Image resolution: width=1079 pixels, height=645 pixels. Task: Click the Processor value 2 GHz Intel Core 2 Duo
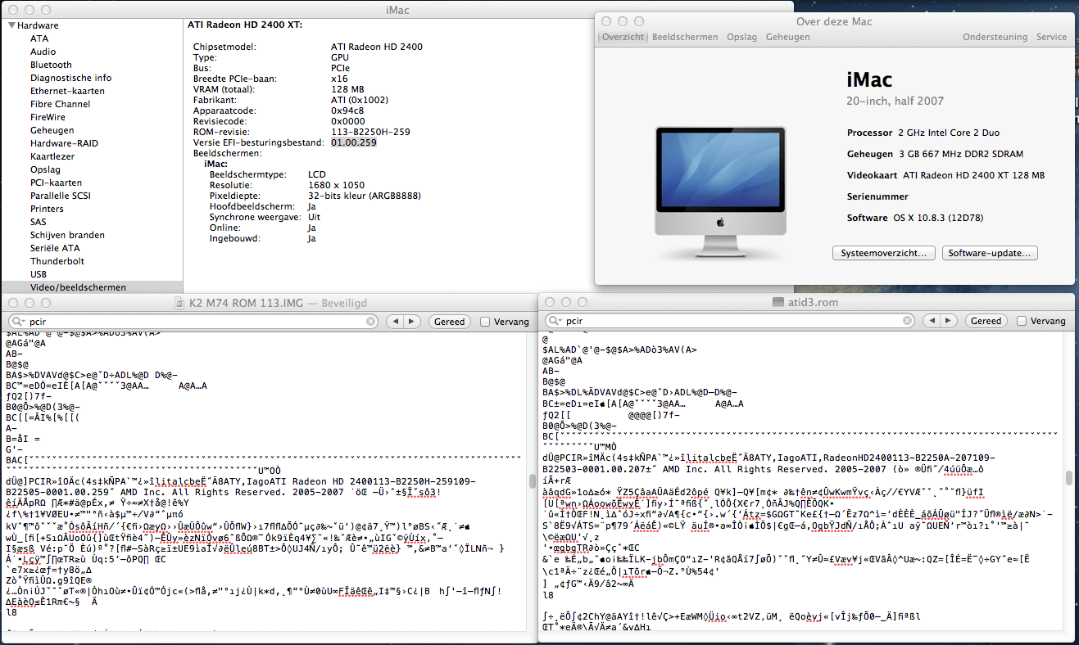click(949, 133)
